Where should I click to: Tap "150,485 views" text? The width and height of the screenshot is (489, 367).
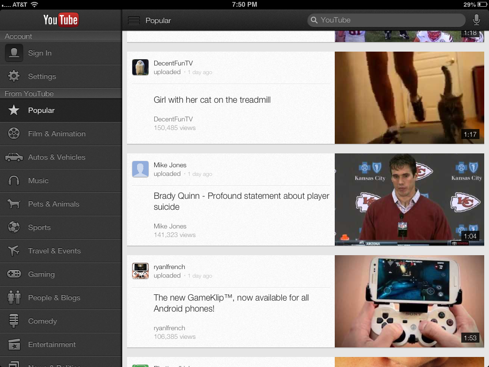tap(175, 128)
